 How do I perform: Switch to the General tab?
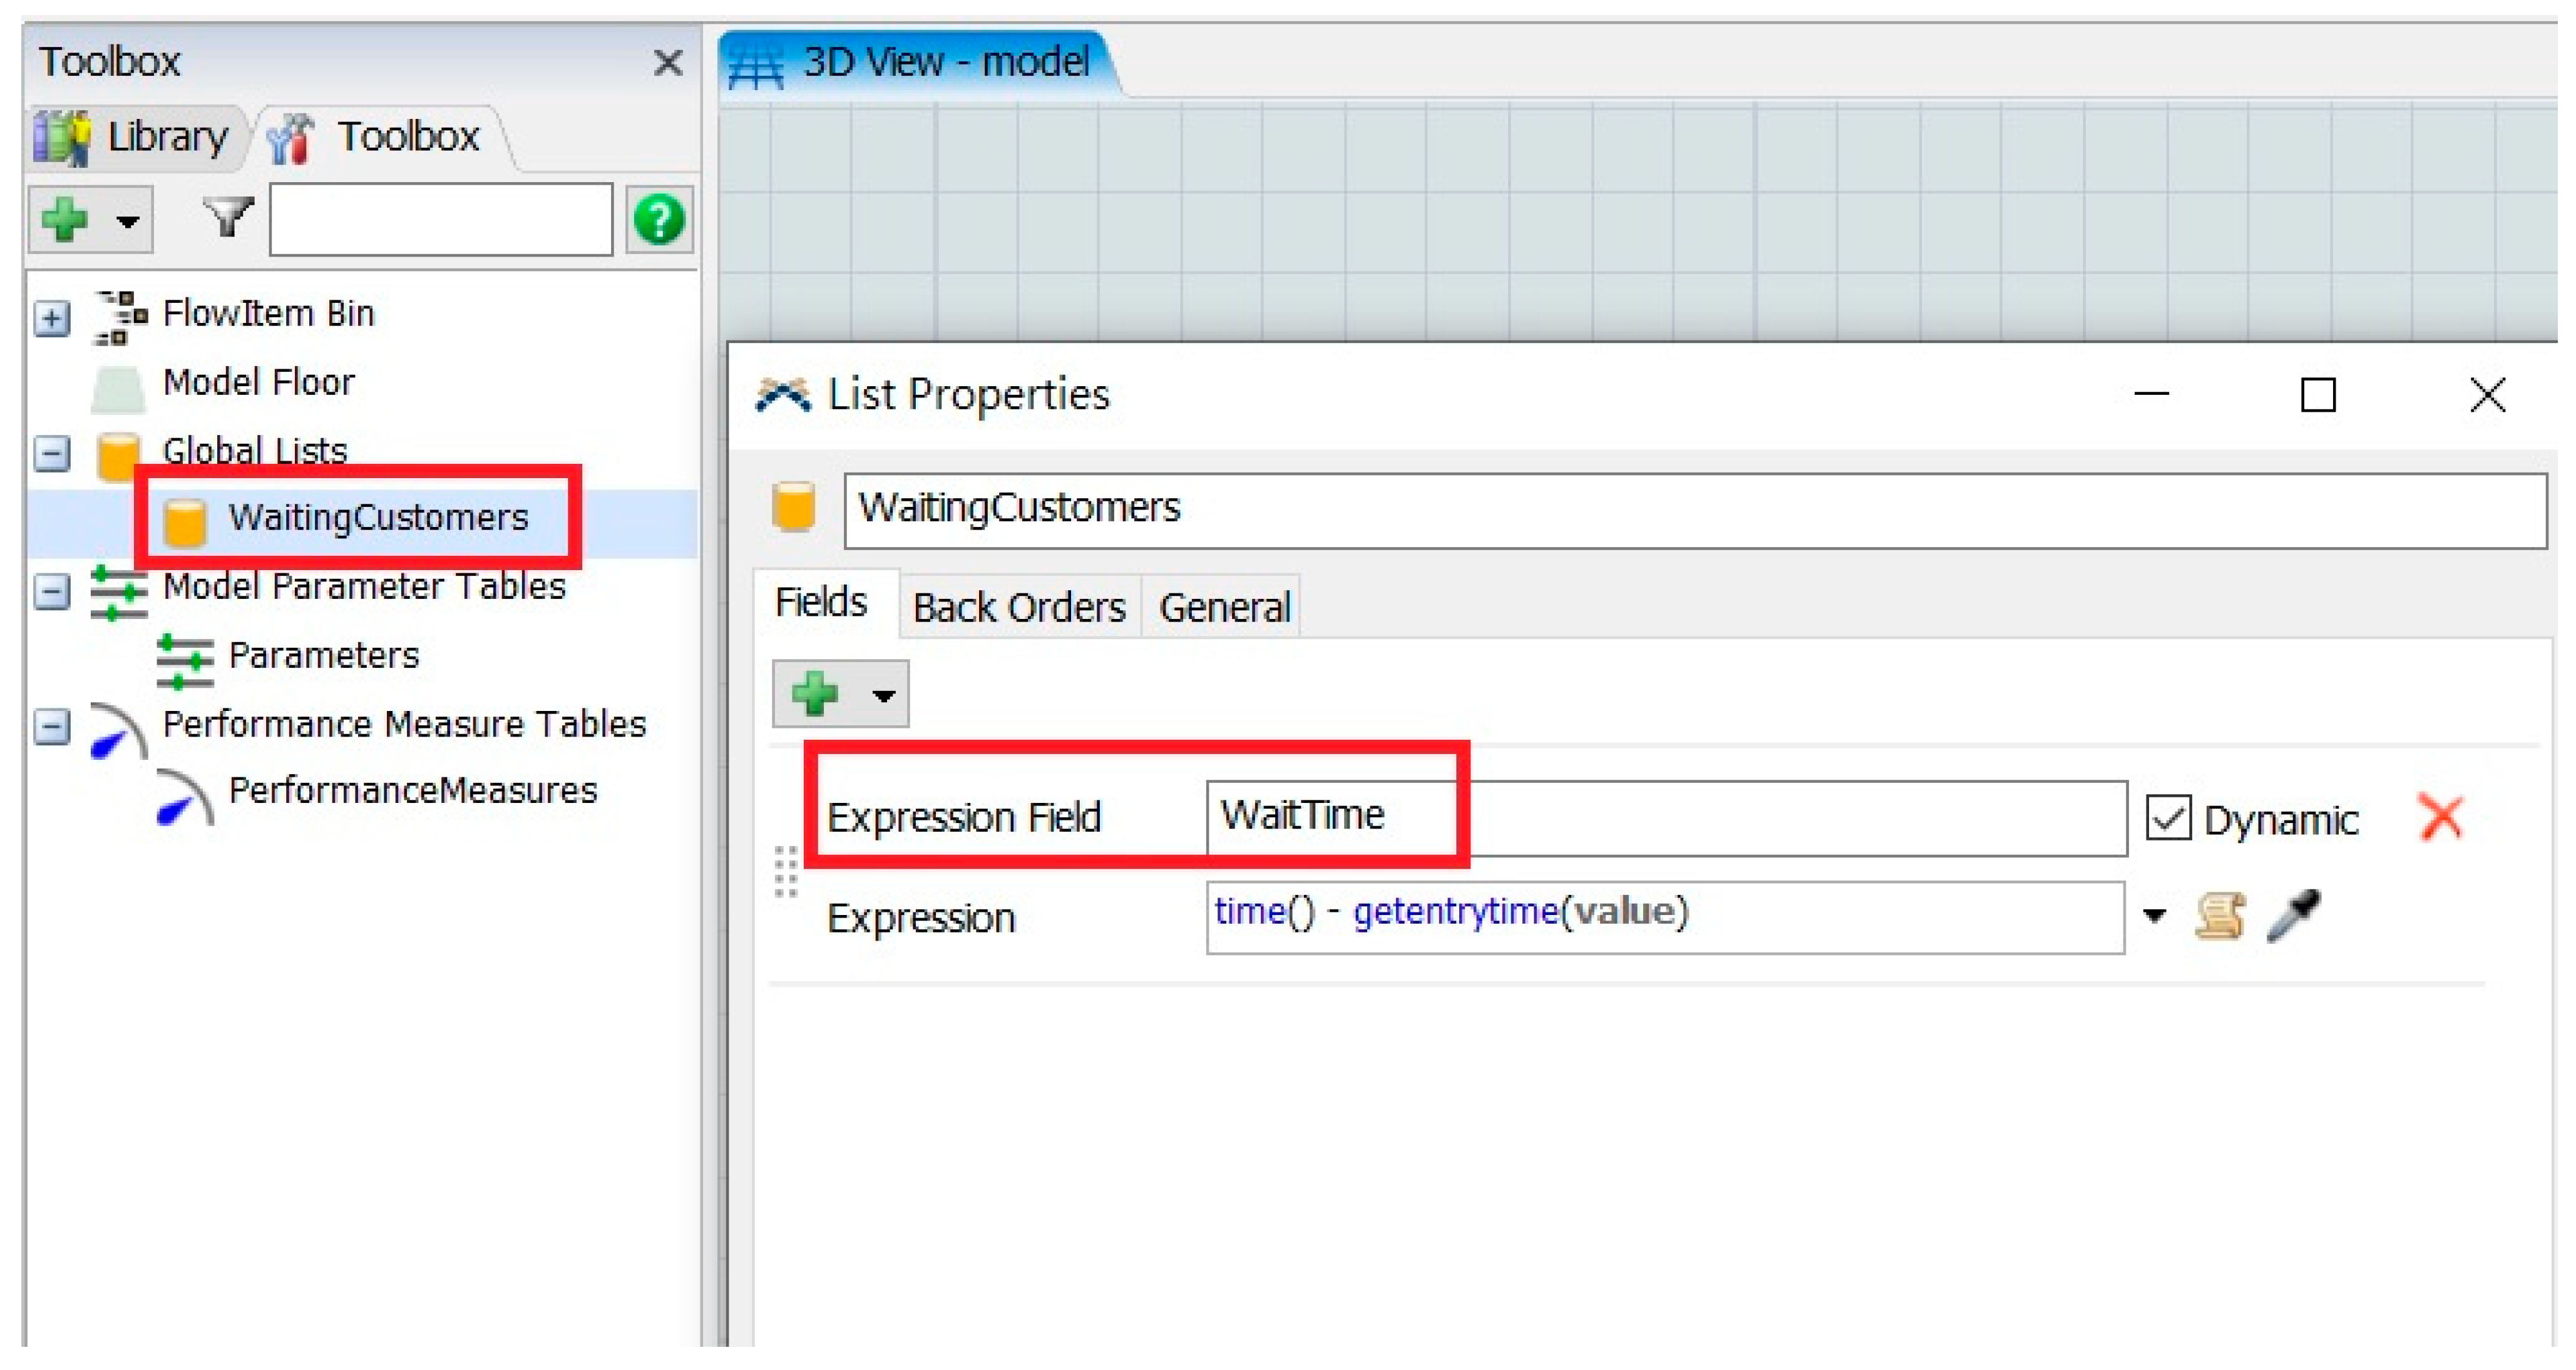1224,608
